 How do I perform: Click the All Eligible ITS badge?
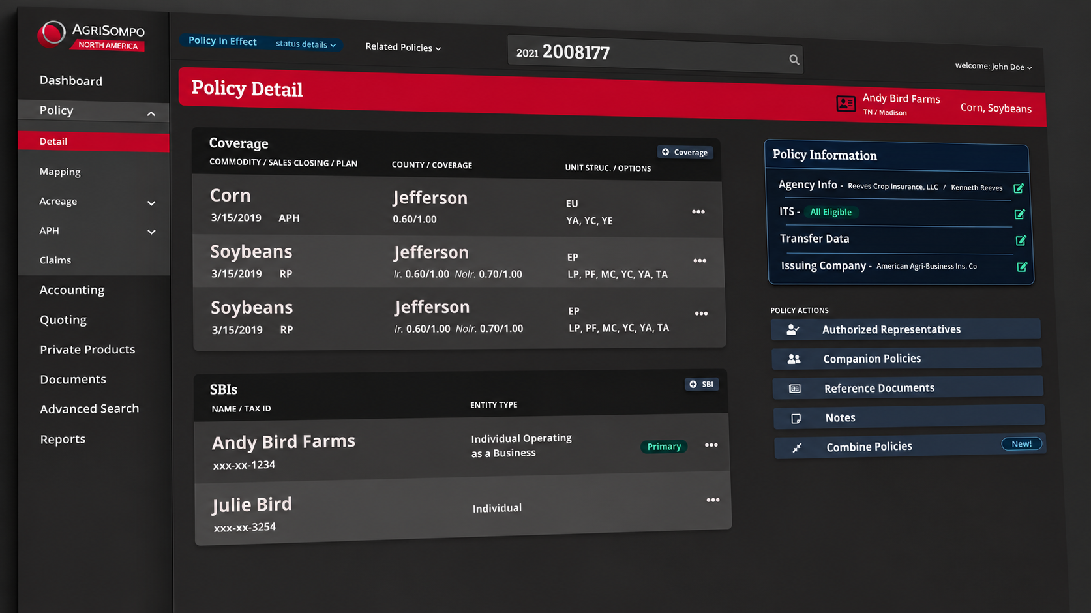pos(831,212)
